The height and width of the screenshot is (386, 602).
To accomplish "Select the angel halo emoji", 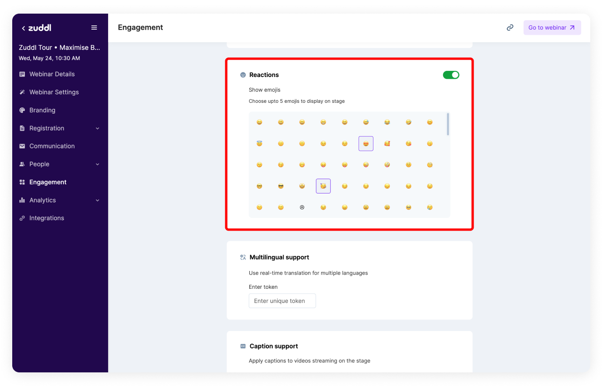I will [x=259, y=144].
